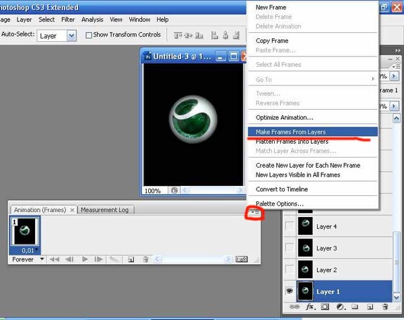Hide Layer 1 via eye icon

pyautogui.click(x=290, y=291)
